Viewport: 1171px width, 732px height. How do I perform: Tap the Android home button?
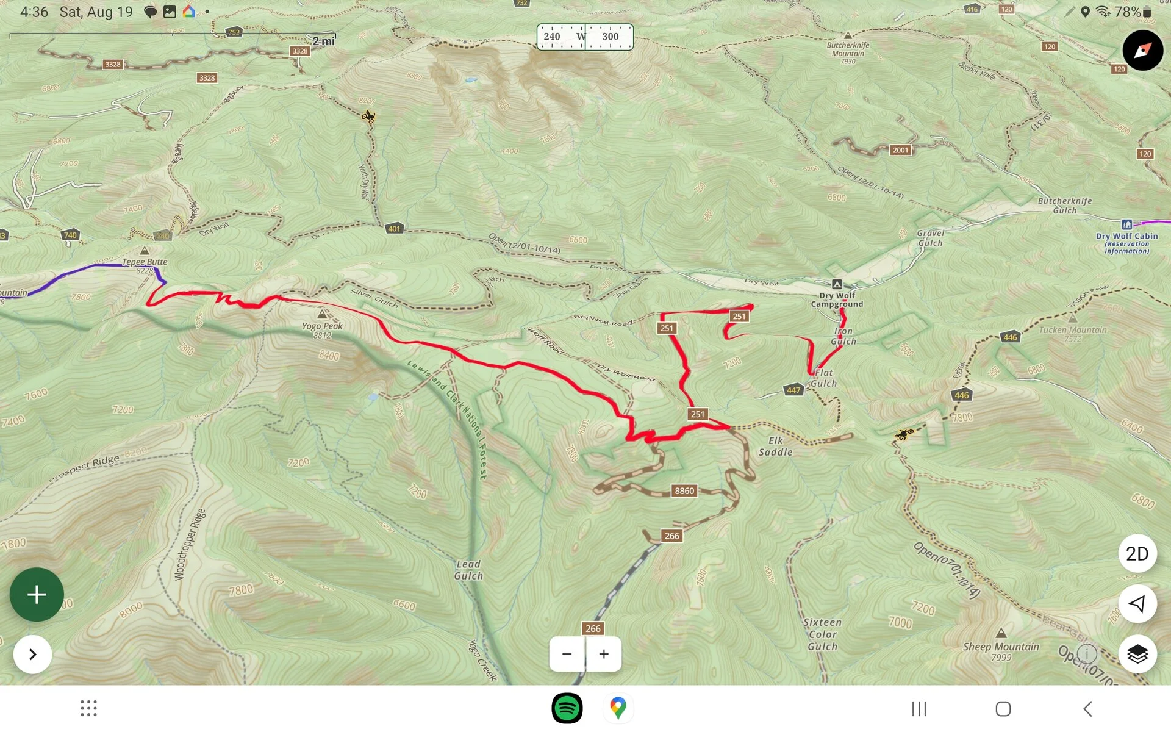(1003, 709)
